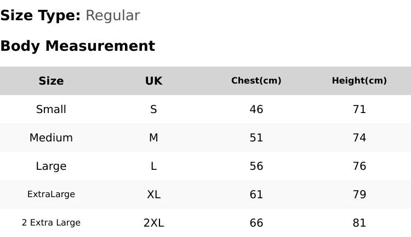Click the UK size S cell

pyautogui.click(x=153, y=109)
